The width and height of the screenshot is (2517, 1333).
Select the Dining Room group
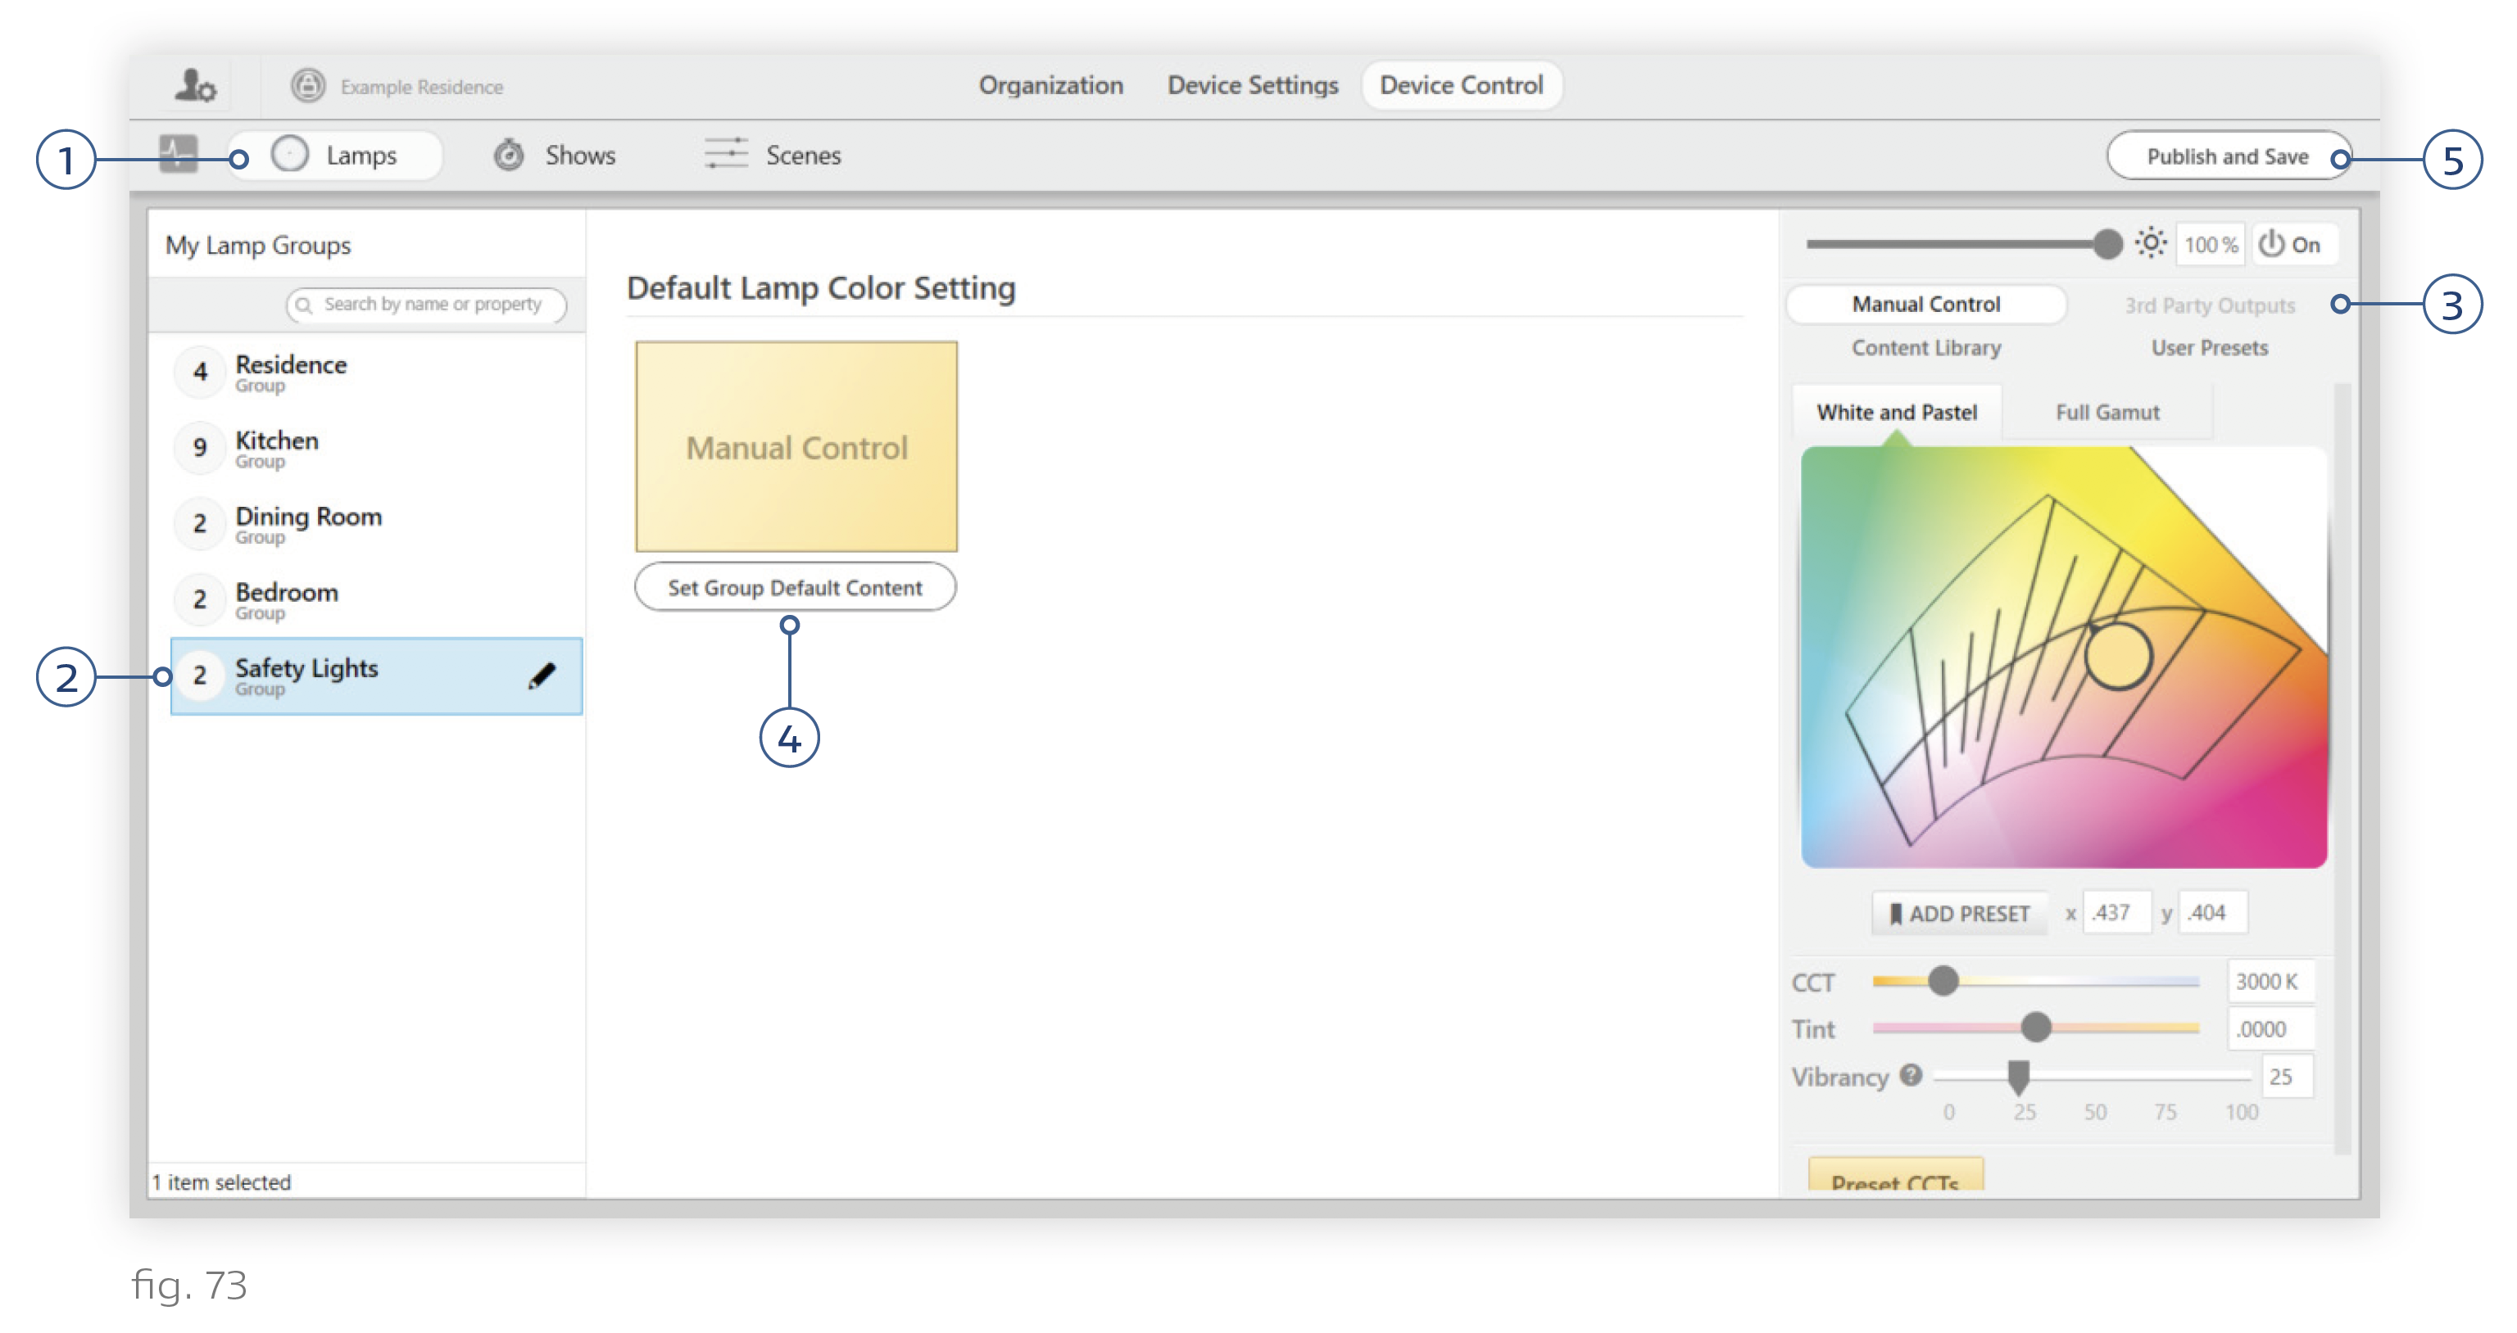pos(376,524)
